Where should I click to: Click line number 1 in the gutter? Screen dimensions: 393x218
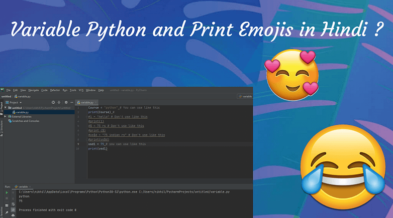coord(78,108)
